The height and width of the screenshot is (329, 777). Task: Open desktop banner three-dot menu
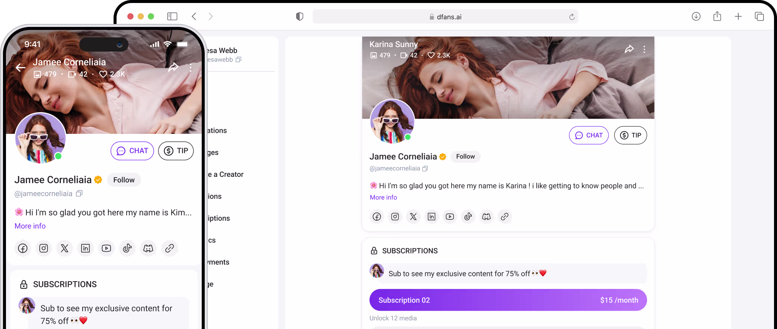point(644,49)
